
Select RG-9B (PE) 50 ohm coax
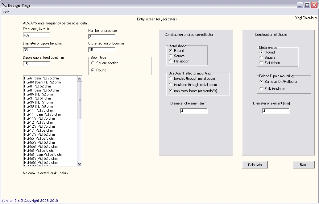(x=50, y=106)
